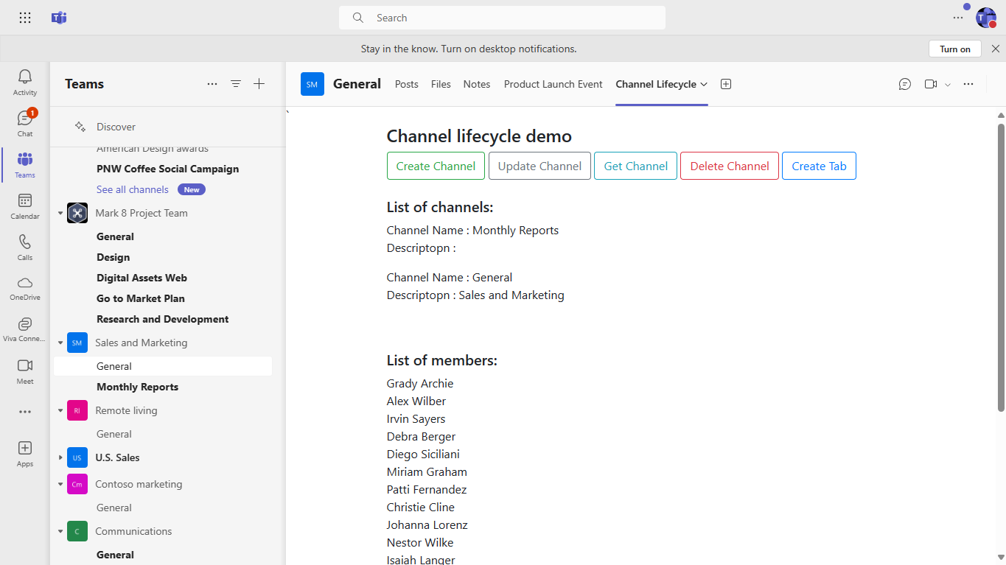This screenshot has height=565, width=1006.
Task: Open channel conversation icon in header
Action: [x=905, y=84]
